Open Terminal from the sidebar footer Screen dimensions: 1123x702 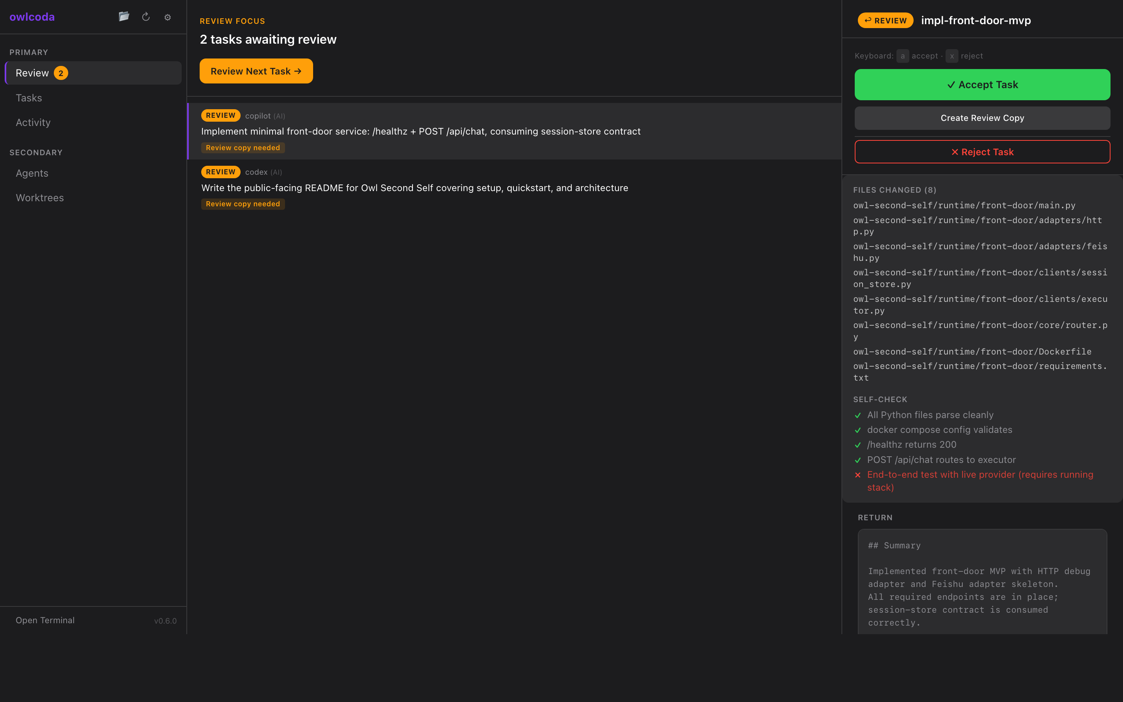(x=45, y=620)
